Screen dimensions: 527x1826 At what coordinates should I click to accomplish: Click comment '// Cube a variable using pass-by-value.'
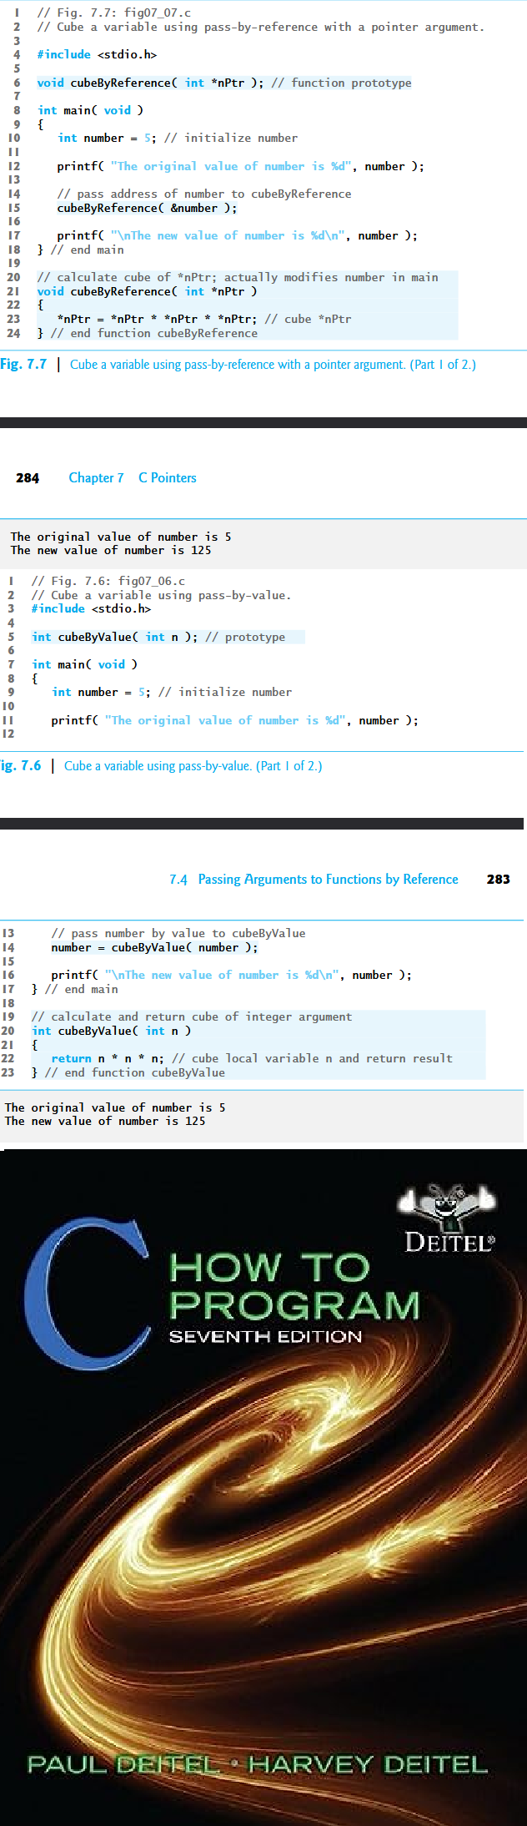(x=162, y=595)
